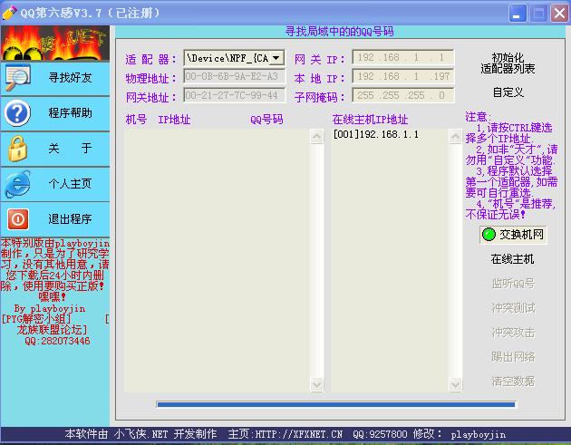Click the padlock icon for 关于

click(x=17, y=149)
